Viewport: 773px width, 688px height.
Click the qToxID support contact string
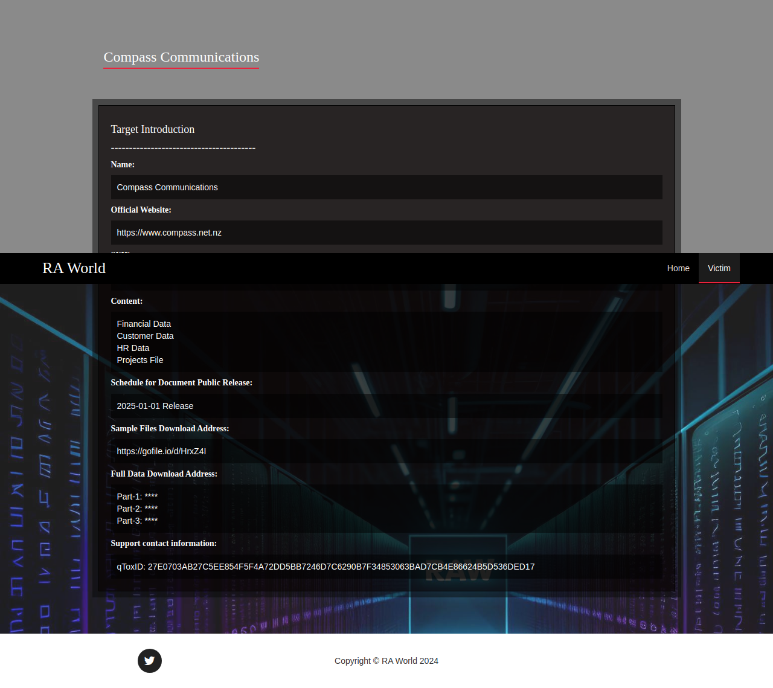tap(326, 567)
